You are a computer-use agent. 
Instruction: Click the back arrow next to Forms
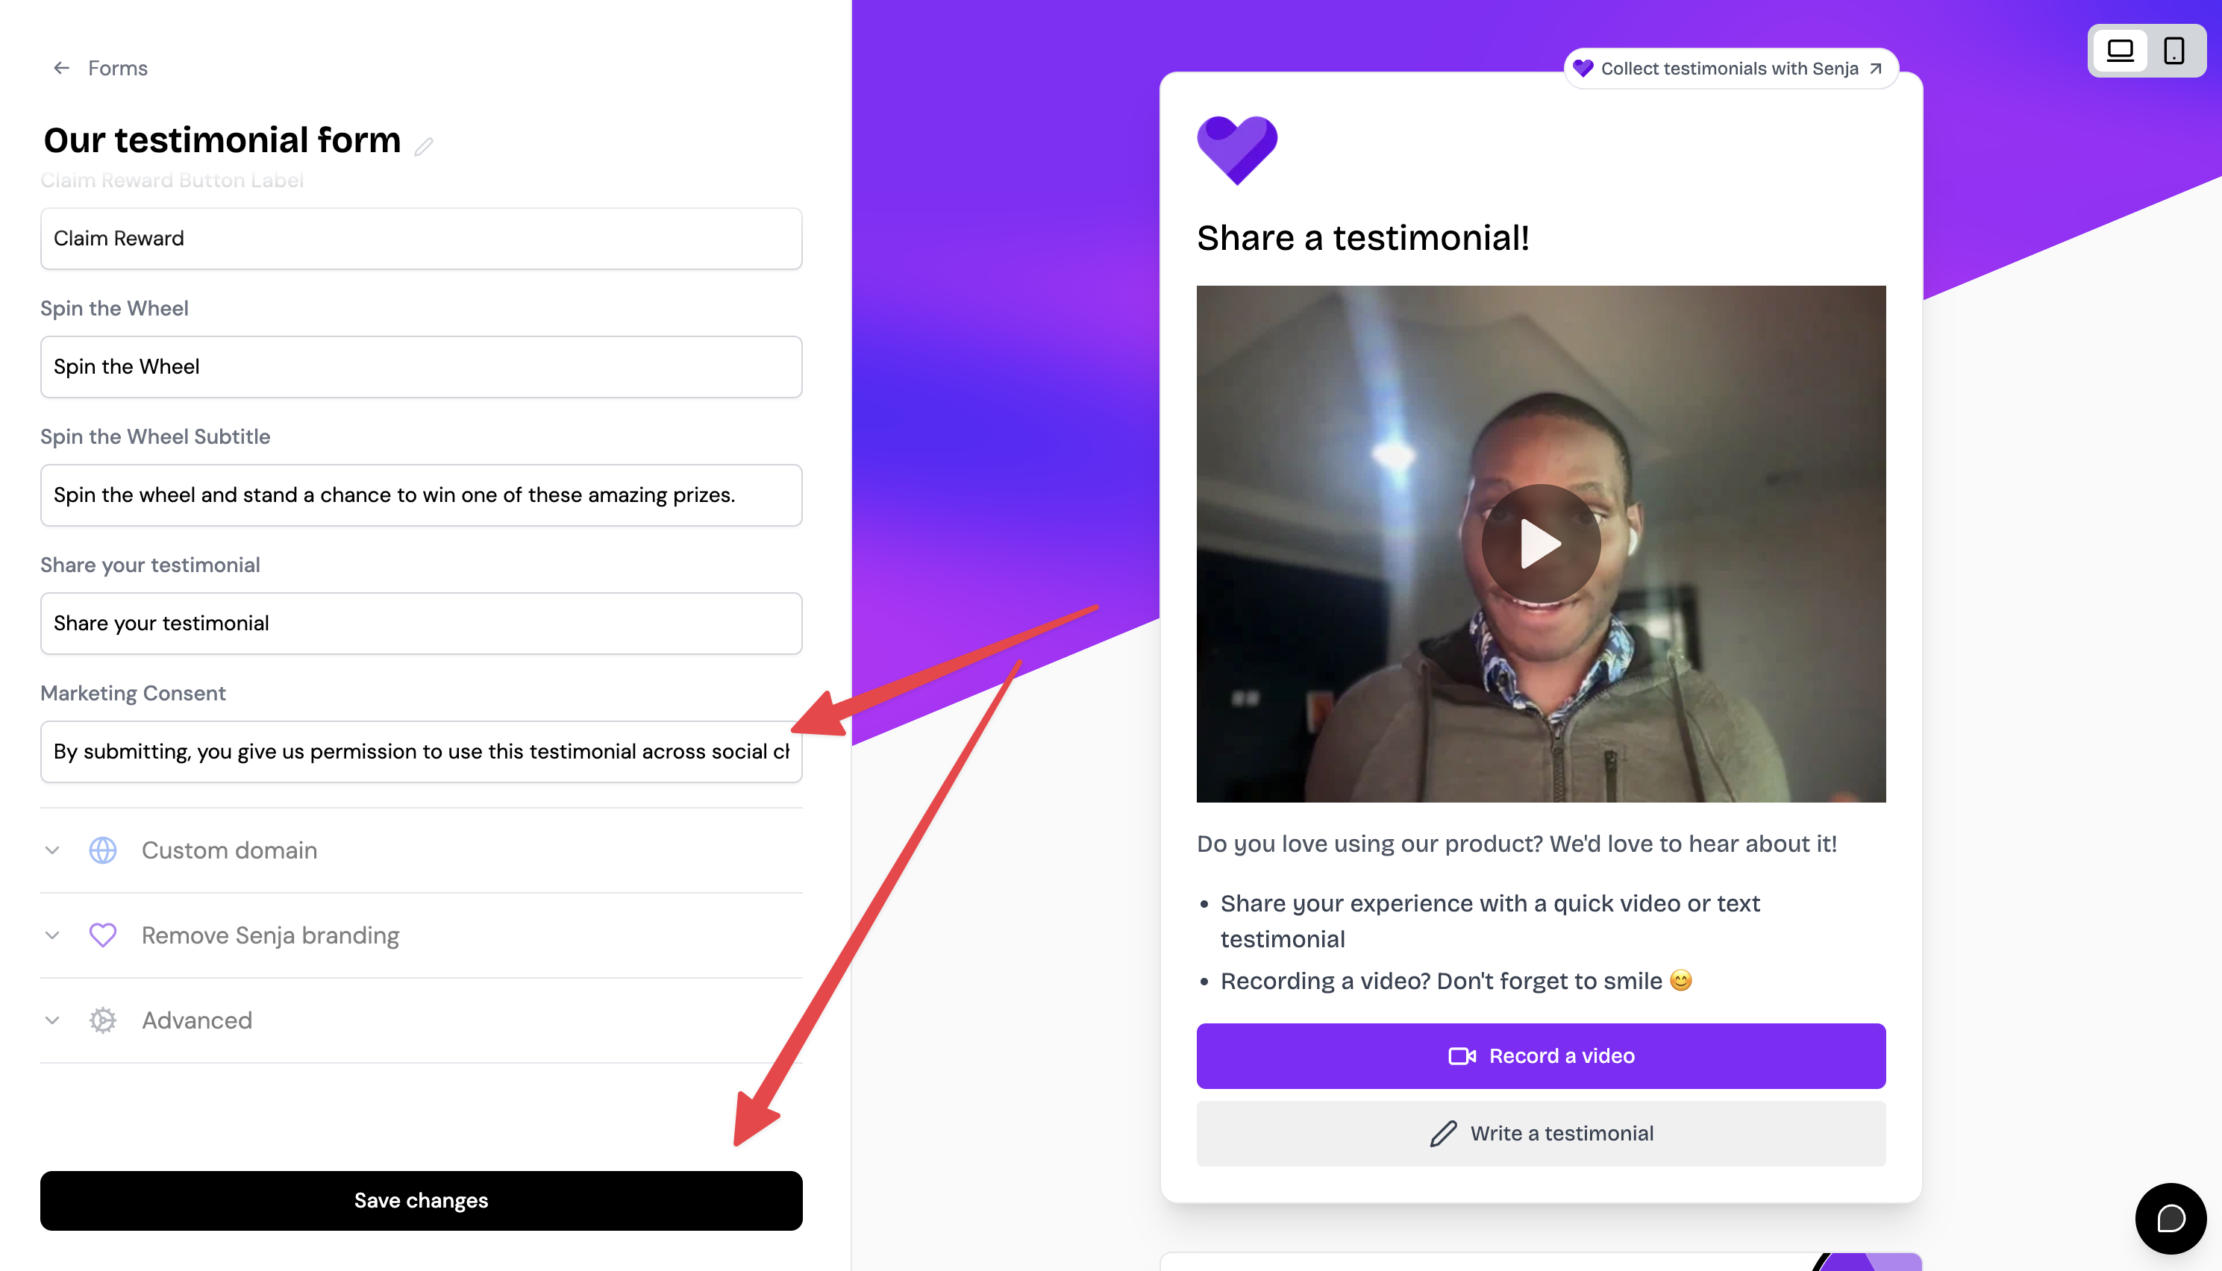61,68
